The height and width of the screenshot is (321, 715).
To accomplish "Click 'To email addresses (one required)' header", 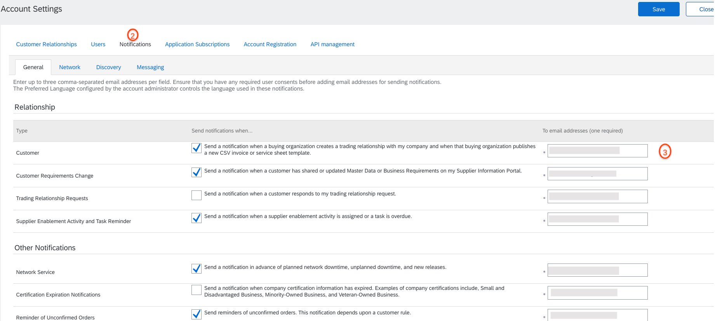I will click(x=583, y=131).
